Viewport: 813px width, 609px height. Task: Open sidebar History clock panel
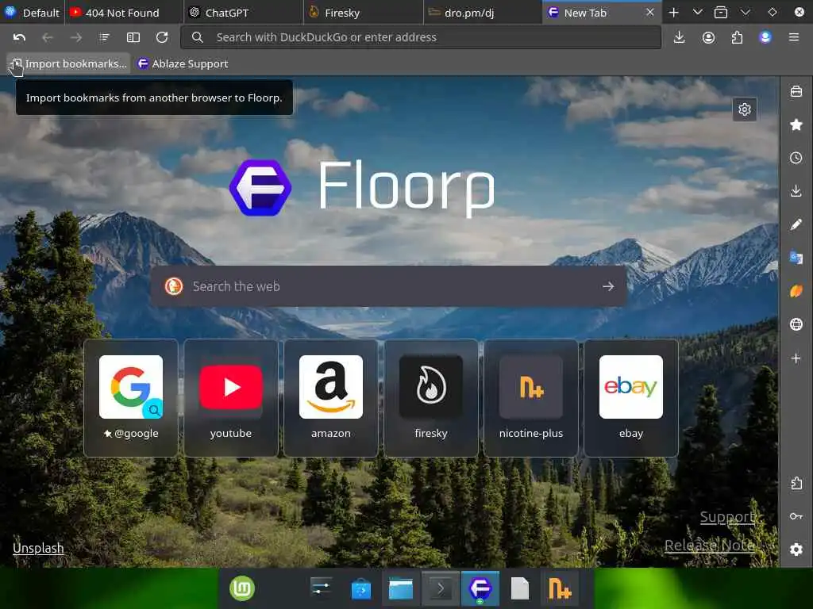coord(796,158)
